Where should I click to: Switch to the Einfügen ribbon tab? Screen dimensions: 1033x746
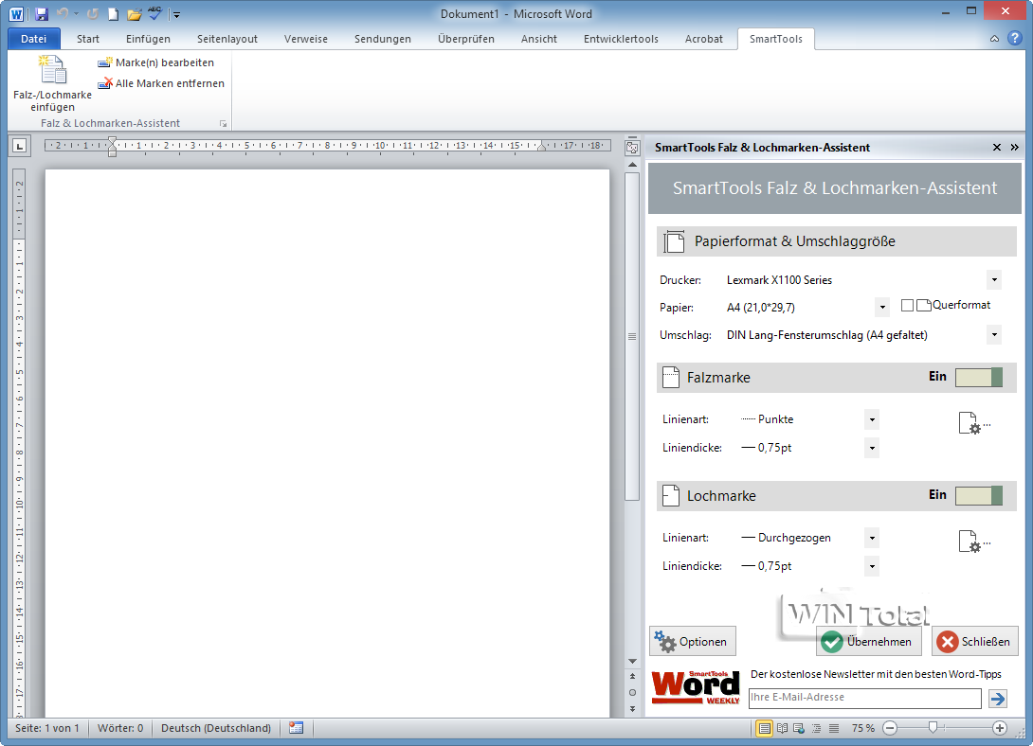[148, 39]
